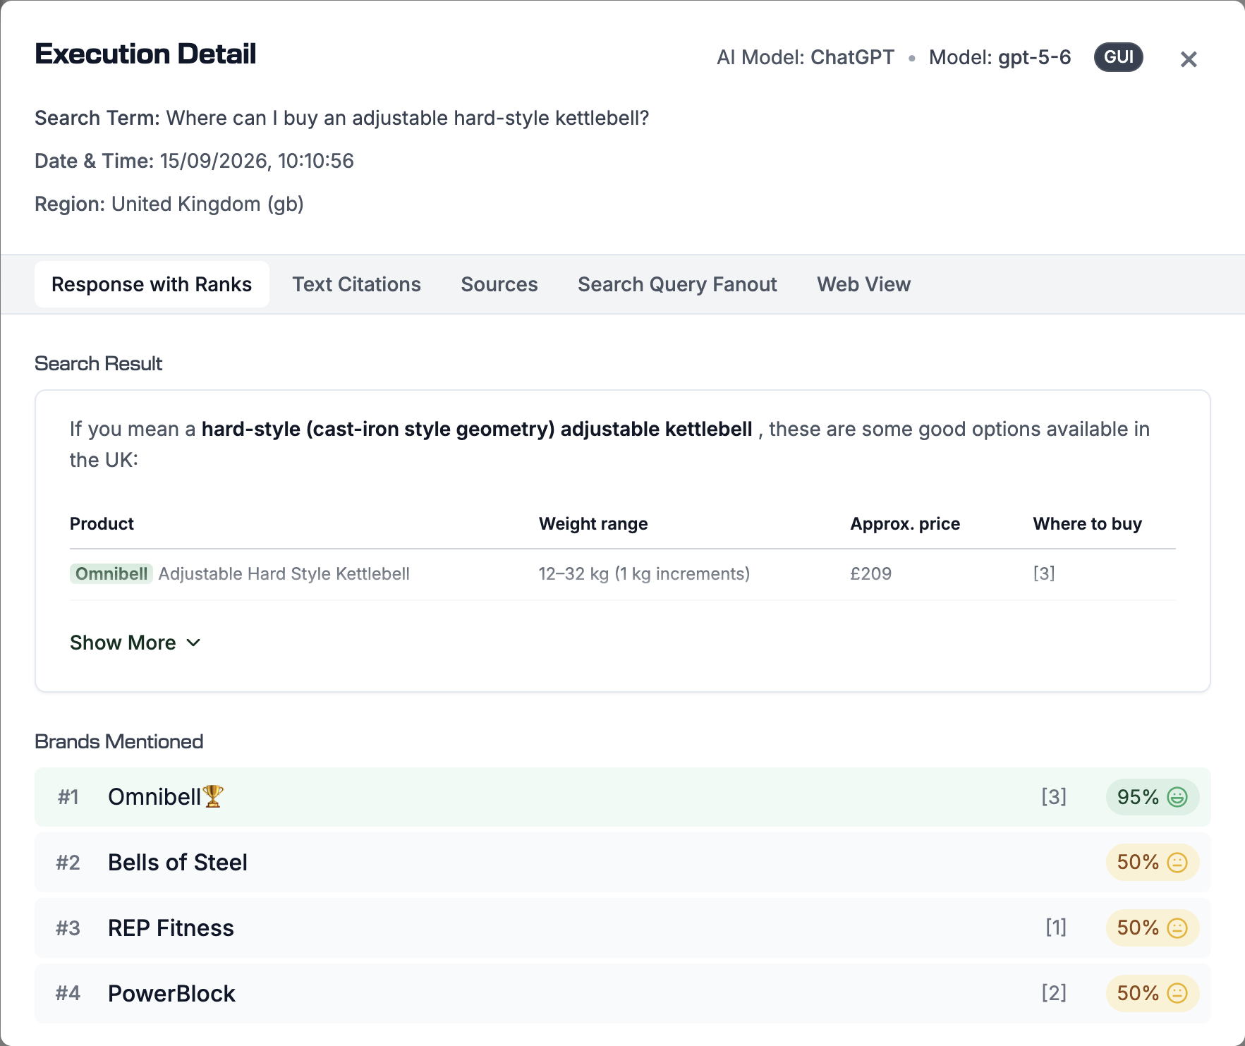The width and height of the screenshot is (1245, 1046).
Task: Click the 95% sentiment score badge
Action: 1153,797
